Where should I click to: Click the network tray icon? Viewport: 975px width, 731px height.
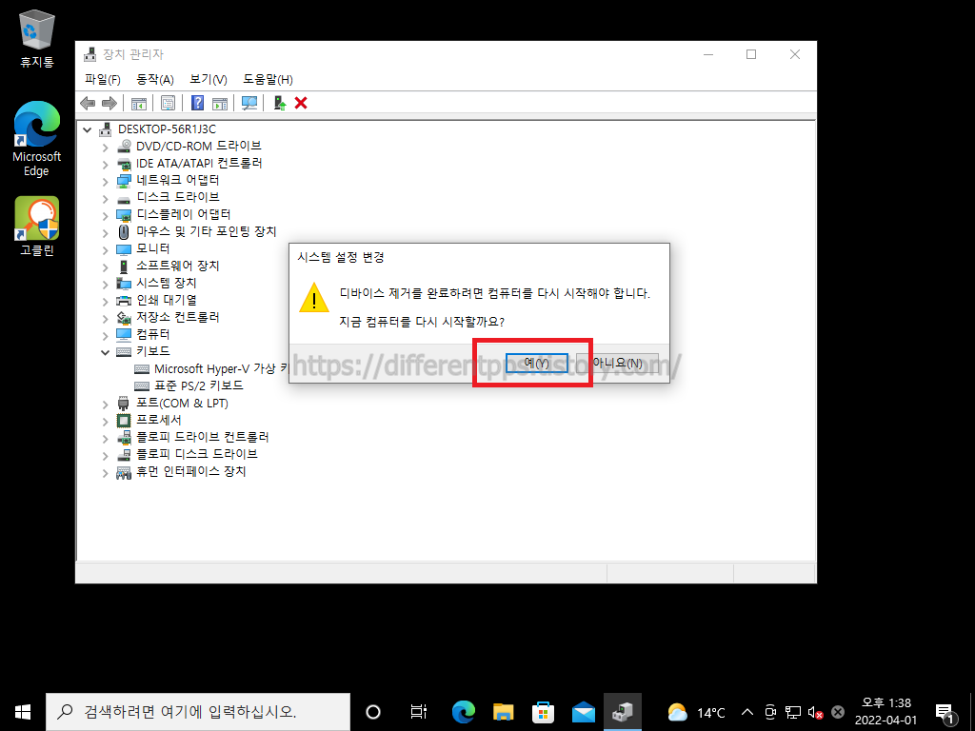pyautogui.click(x=793, y=712)
